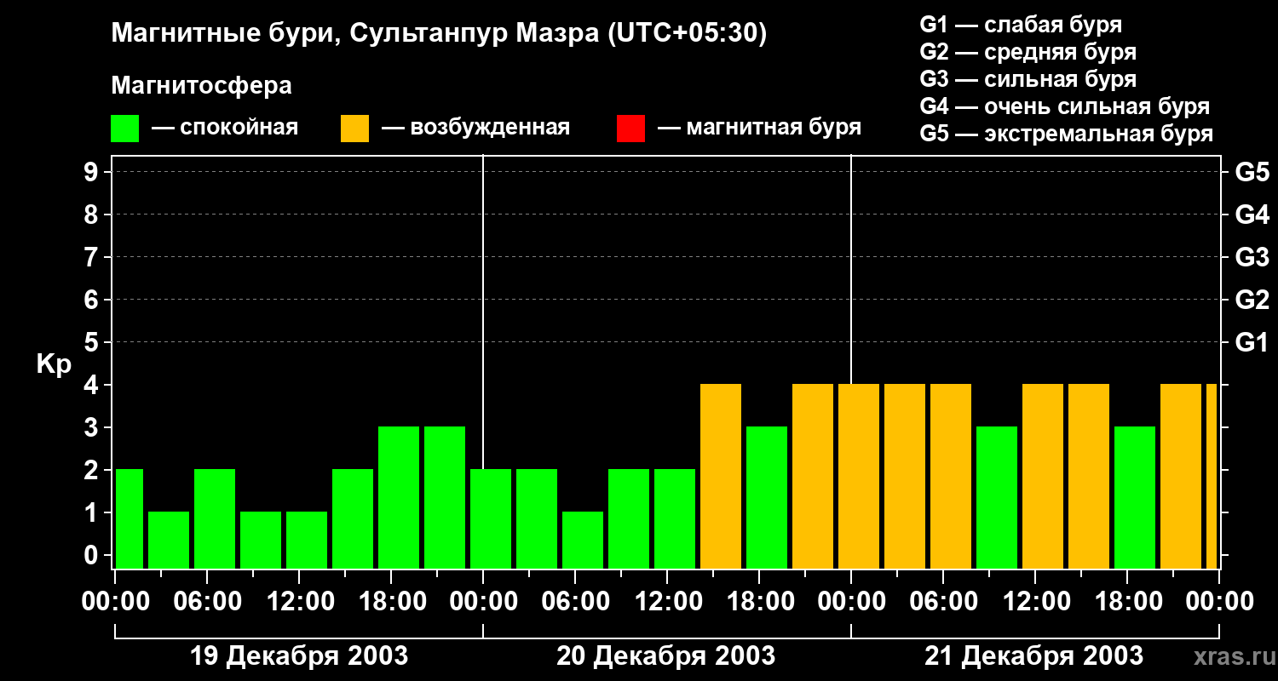Click the 18:00 time label under 20 Декабря
Image resolution: width=1278 pixels, height=681 pixels.
point(759,601)
